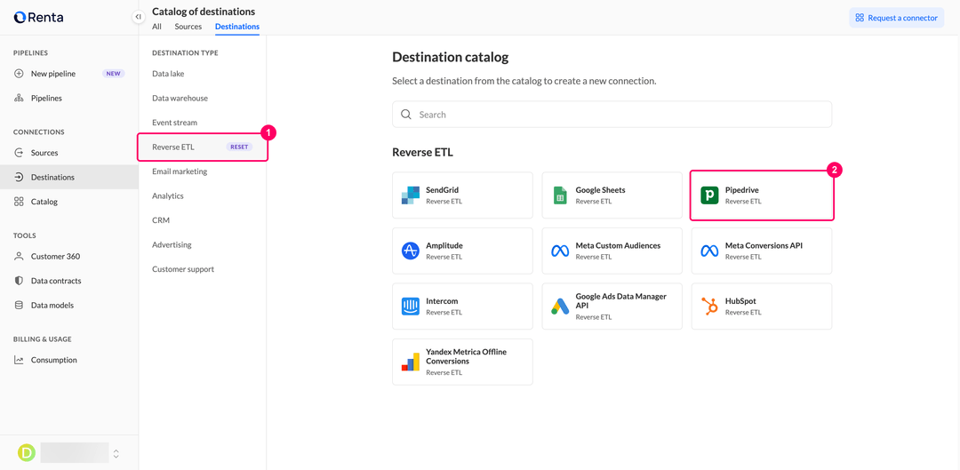Click the Amplitude card title
The height and width of the screenshot is (470, 960).
point(444,245)
